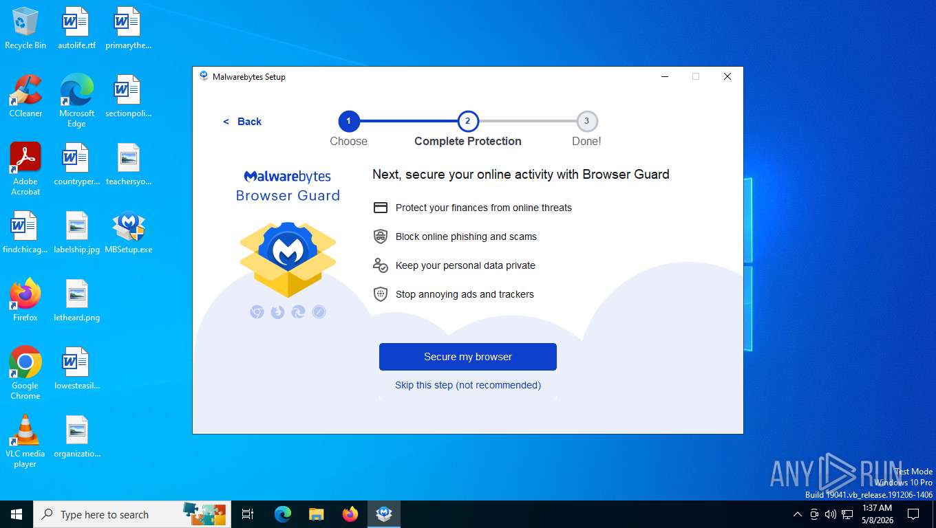Click step 1 Choose circle
The width and height of the screenshot is (936, 528).
tap(349, 122)
